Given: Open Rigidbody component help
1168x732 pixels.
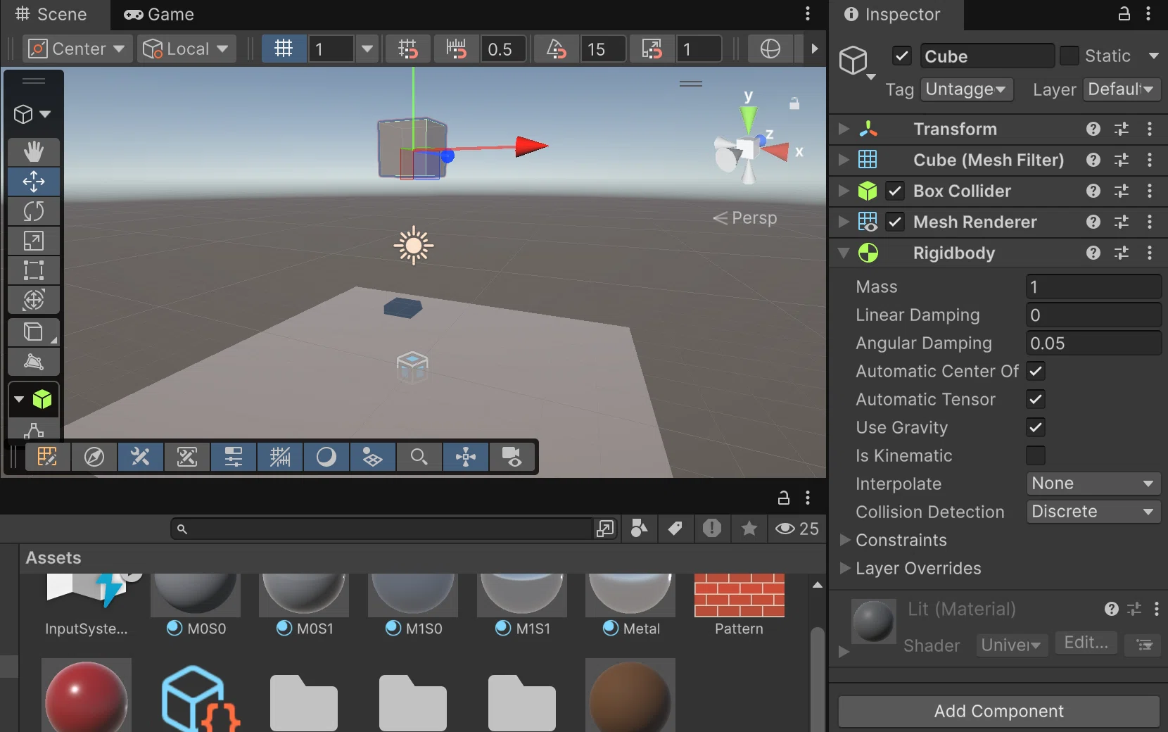Looking at the screenshot, I should (x=1093, y=253).
